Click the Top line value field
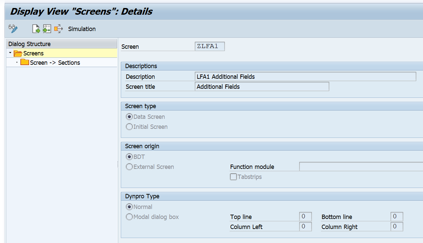The width and height of the screenshot is (423, 243). [305, 216]
